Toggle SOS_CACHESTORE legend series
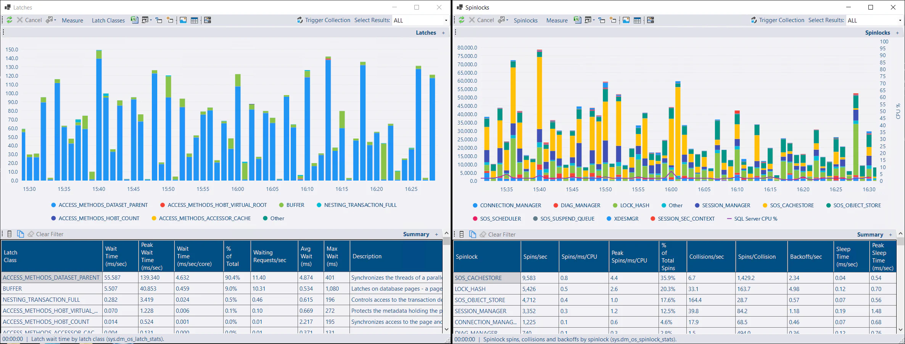The height and width of the screenshot is (344, 905). pyautogui.click(x=788, y=205)
